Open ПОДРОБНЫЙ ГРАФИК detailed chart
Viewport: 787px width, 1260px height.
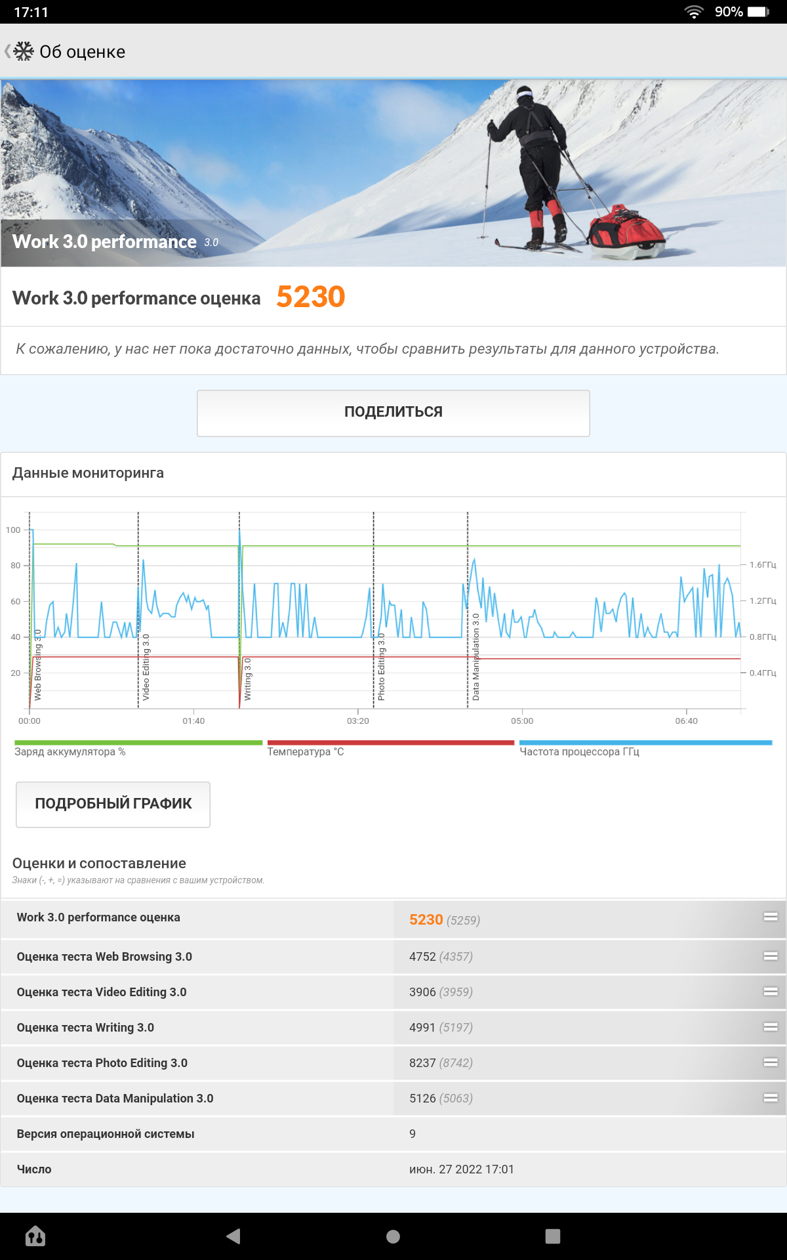(x=113, y=804)
